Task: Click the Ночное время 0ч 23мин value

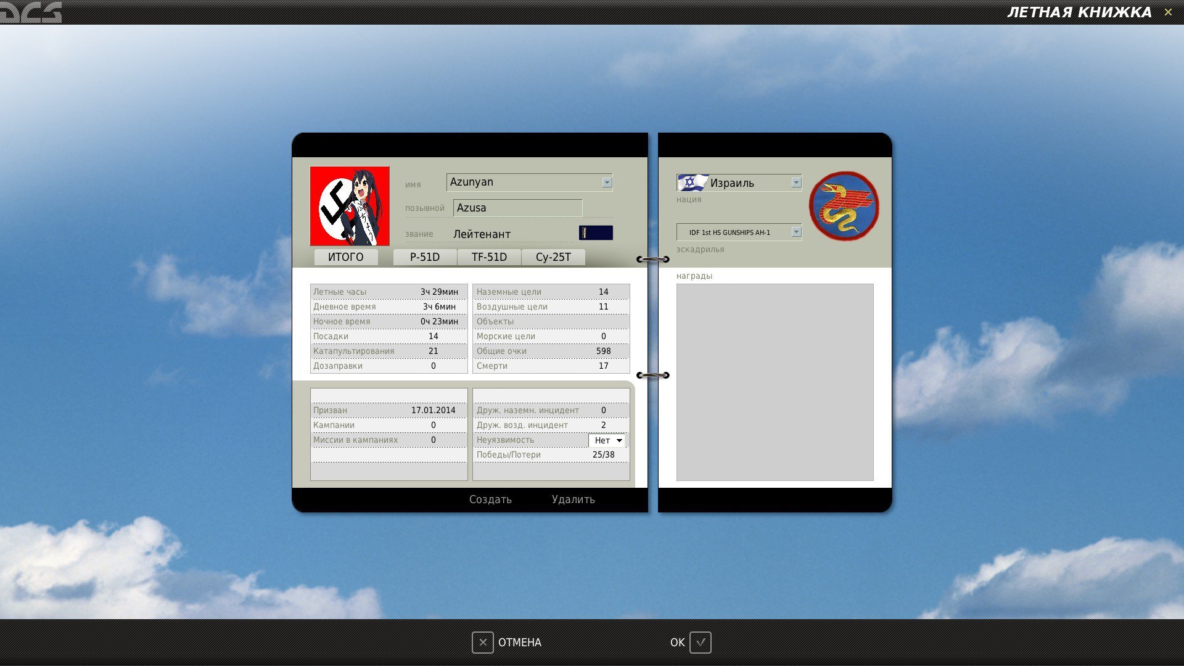Action: 439,321
